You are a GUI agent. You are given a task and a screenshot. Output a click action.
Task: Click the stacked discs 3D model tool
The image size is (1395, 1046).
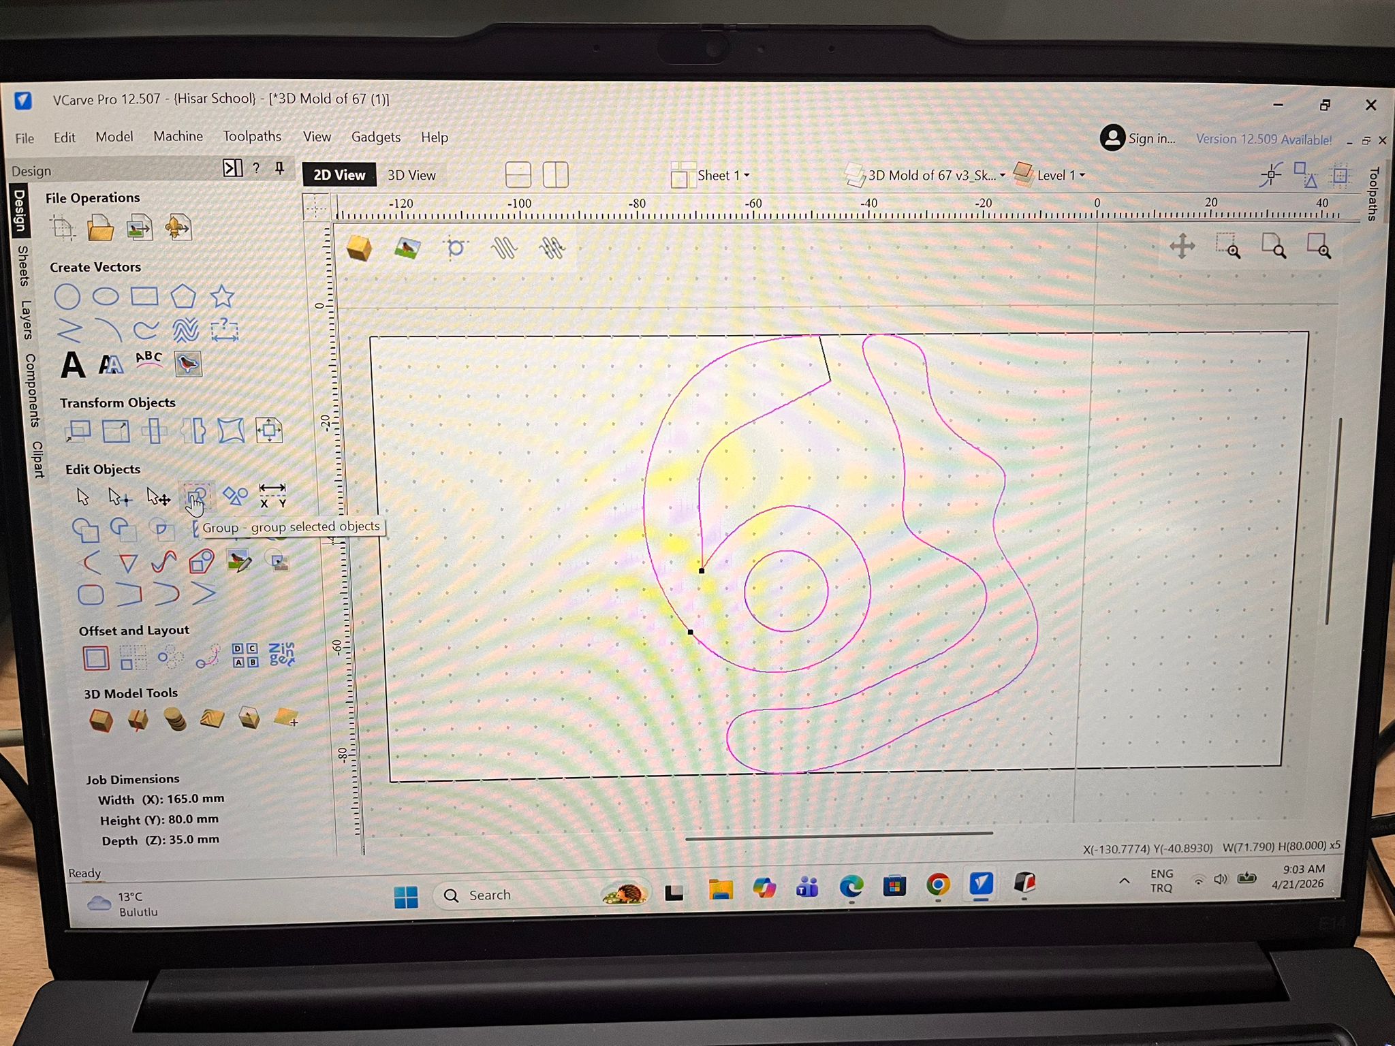[x=175, y=720]
